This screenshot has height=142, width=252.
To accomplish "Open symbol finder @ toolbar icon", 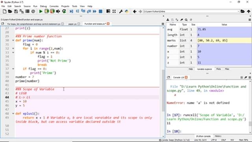I will (33, 11).
